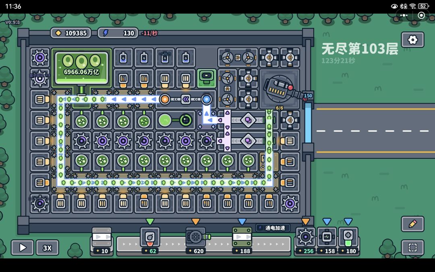Open the mini-program three-dots menu

click(x=404, y=15)
